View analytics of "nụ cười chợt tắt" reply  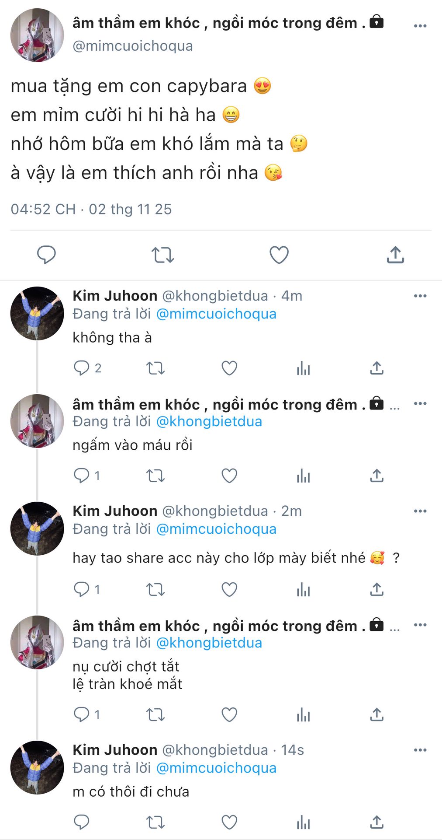click(303, 715)
